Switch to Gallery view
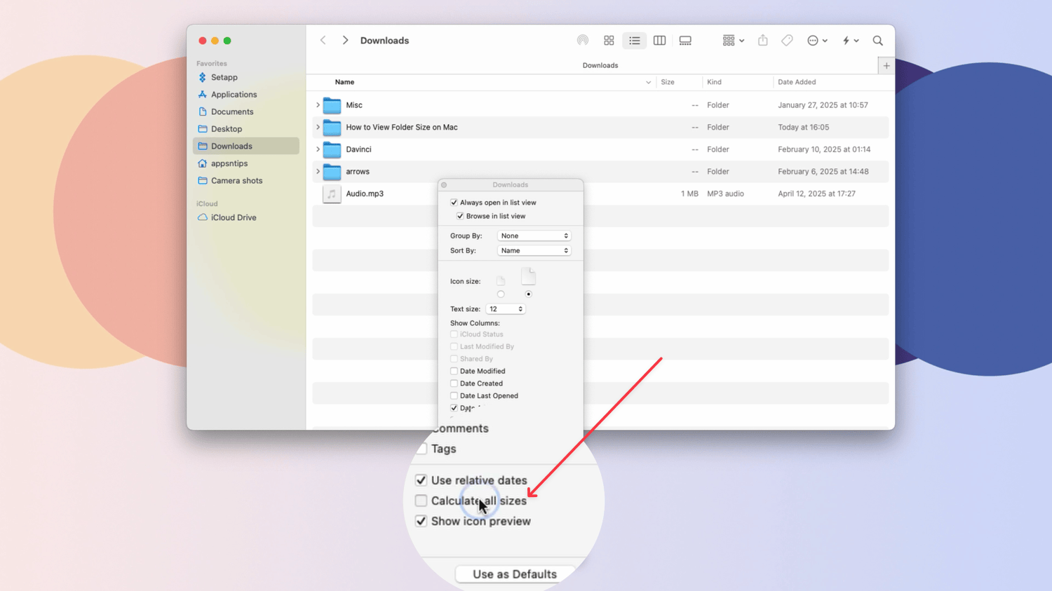This screenshot has width=1052, height=591. point(685,40)
